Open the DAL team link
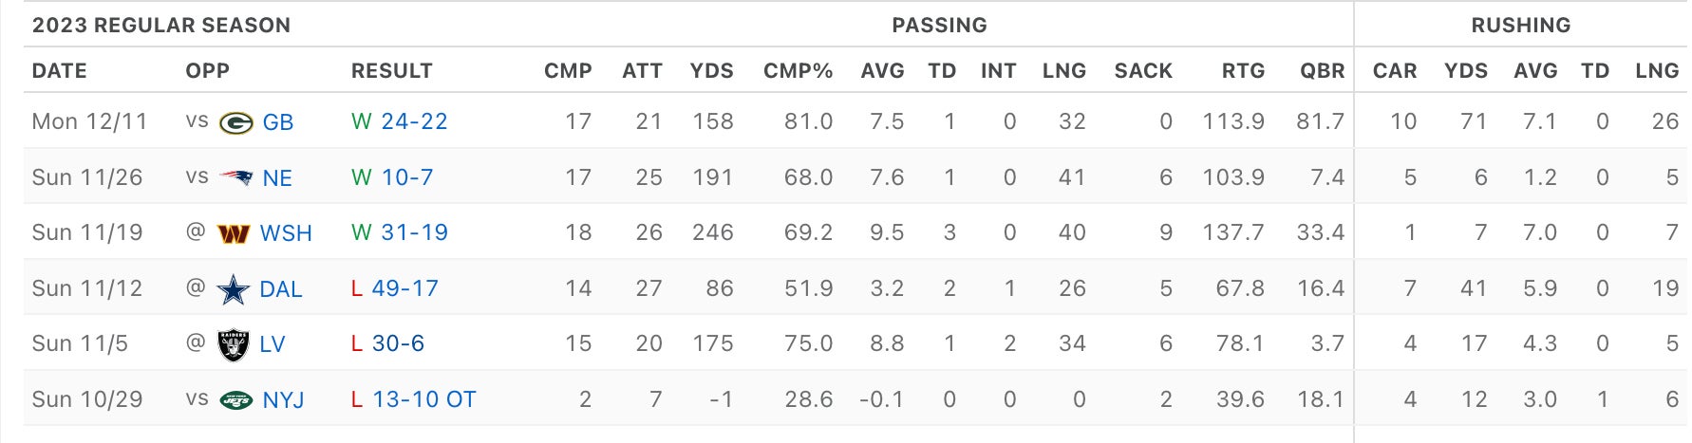1692x443 pixels. tap(281, 289)
